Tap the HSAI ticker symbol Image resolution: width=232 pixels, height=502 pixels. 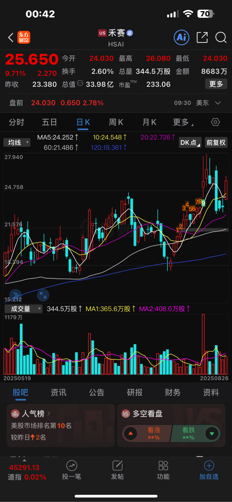click(116, 44)
